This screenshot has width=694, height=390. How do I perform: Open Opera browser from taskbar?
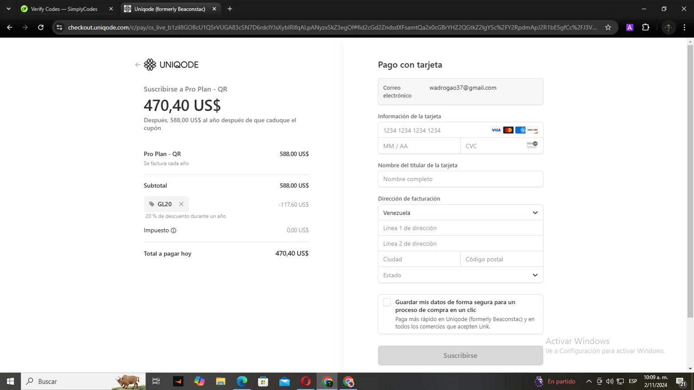click(306, 382)
